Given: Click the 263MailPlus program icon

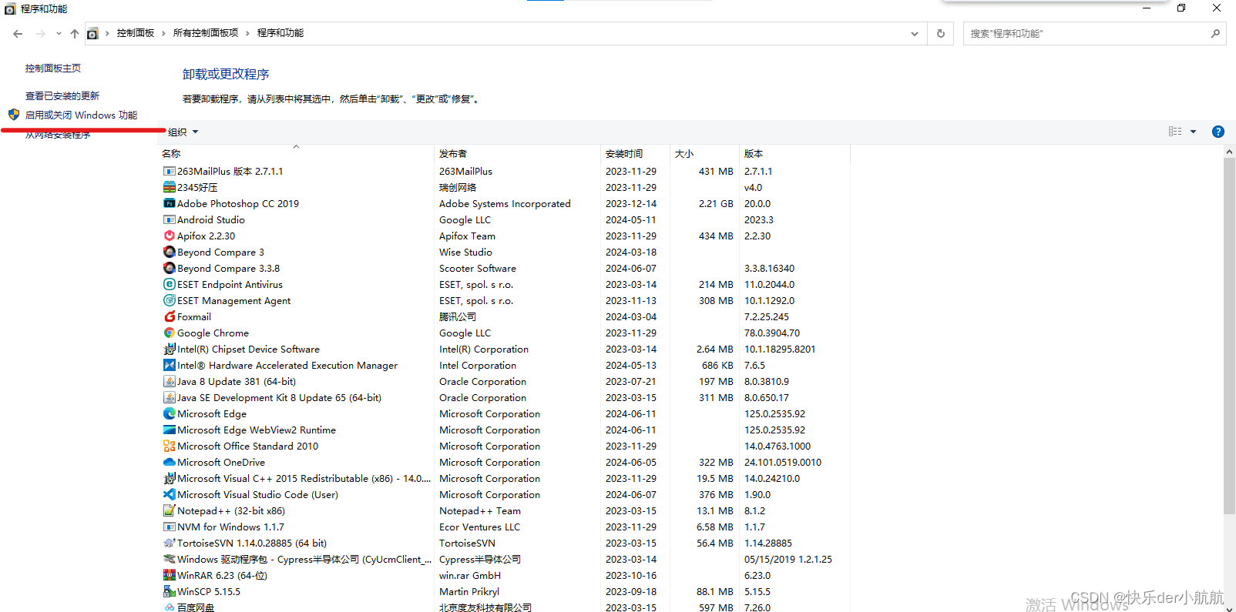Looking at the screenshot, I should pyautogui.click(x=170, y=171).
